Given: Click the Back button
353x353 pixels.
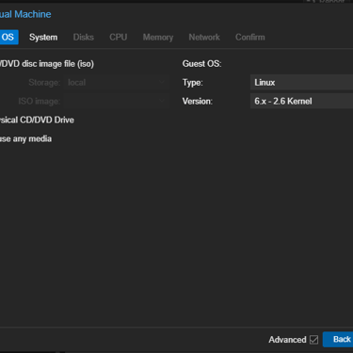Looking at the screenshot, I should click(x=338, y=339).
